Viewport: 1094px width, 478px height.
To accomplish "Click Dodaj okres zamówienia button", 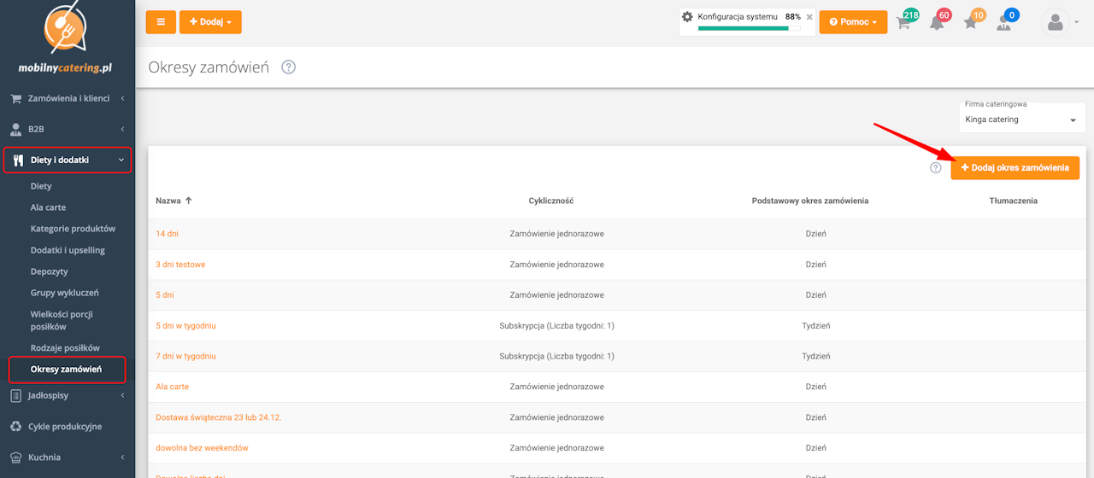I will (1015, 168).
